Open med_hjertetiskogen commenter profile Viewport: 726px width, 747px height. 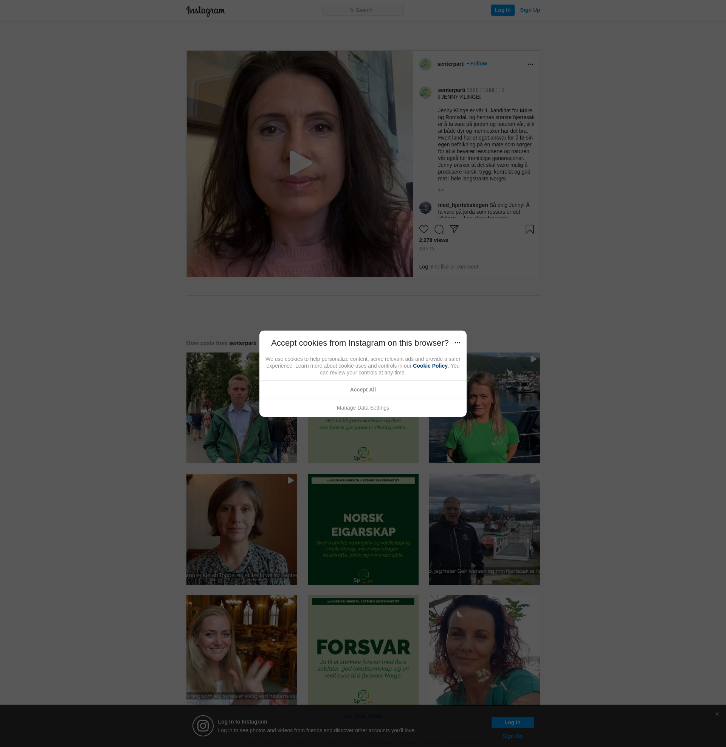pos(462,205)
